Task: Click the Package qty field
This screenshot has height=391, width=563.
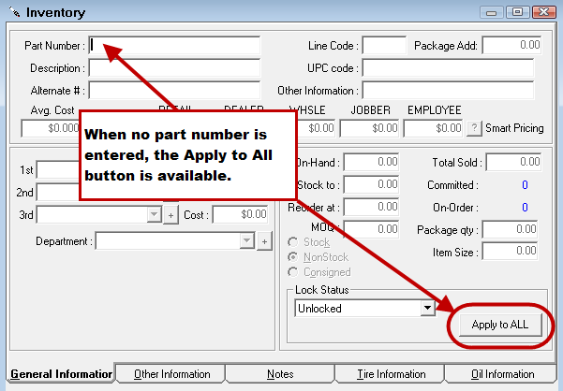Action: click(x=511, y=229)
